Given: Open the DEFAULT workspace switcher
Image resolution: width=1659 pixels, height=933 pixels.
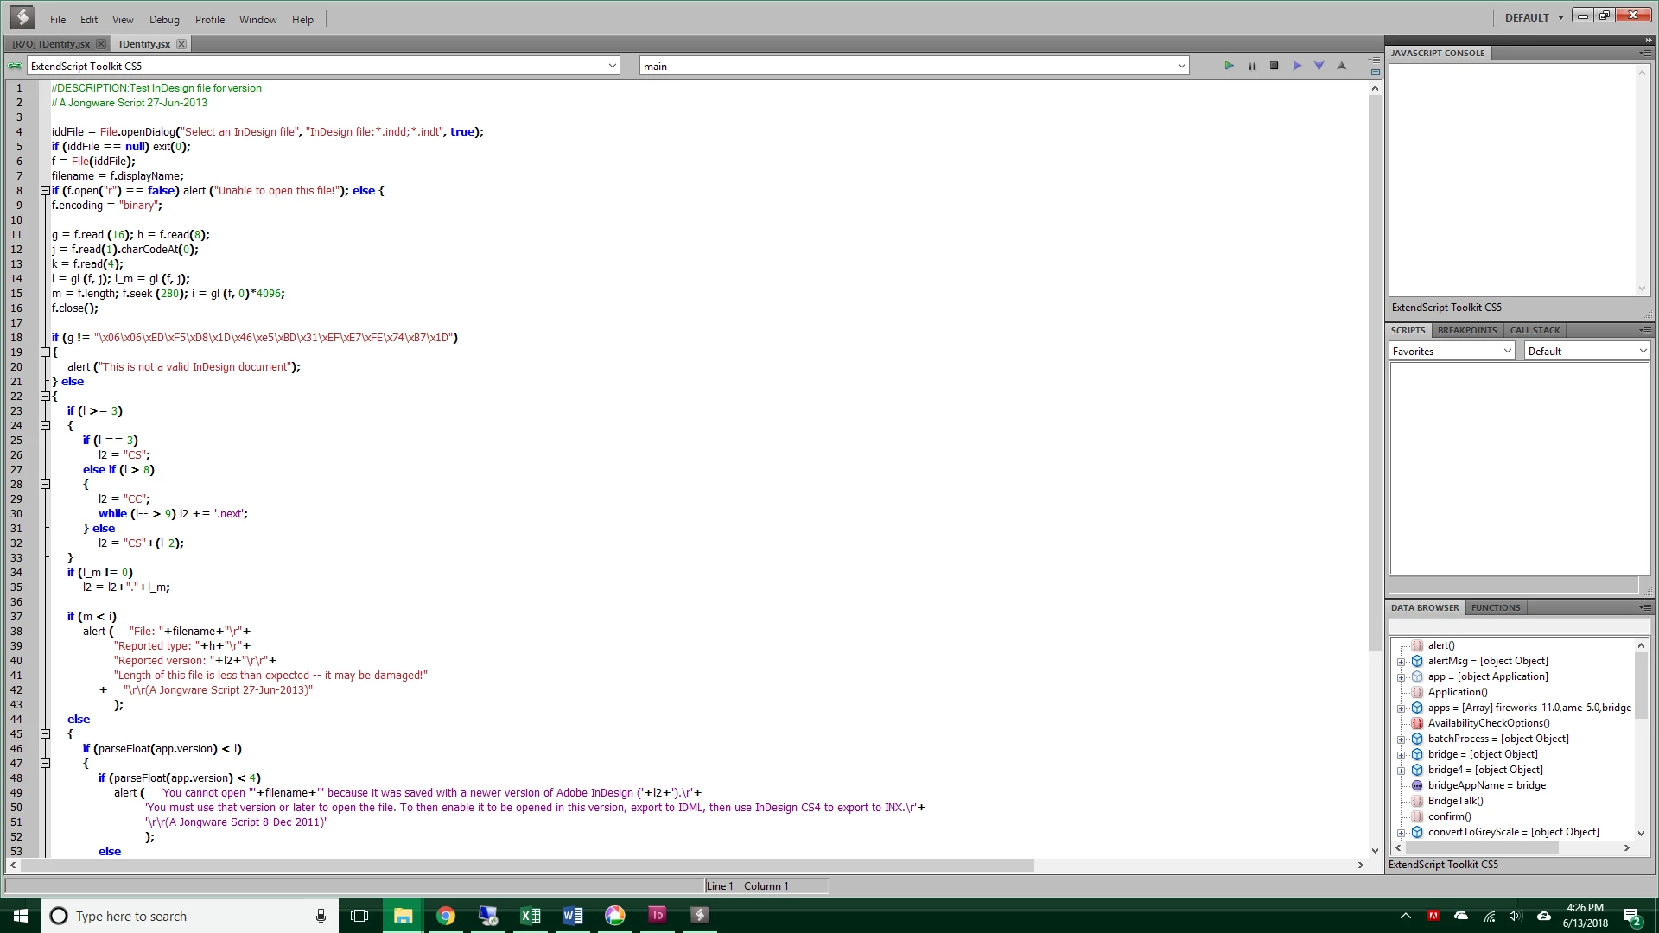Looking at the screenshot, I should tap(1534, 17).
